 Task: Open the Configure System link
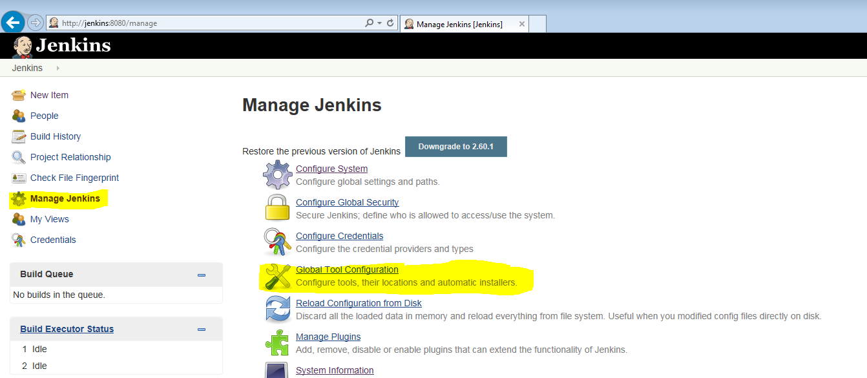[332, 169]
